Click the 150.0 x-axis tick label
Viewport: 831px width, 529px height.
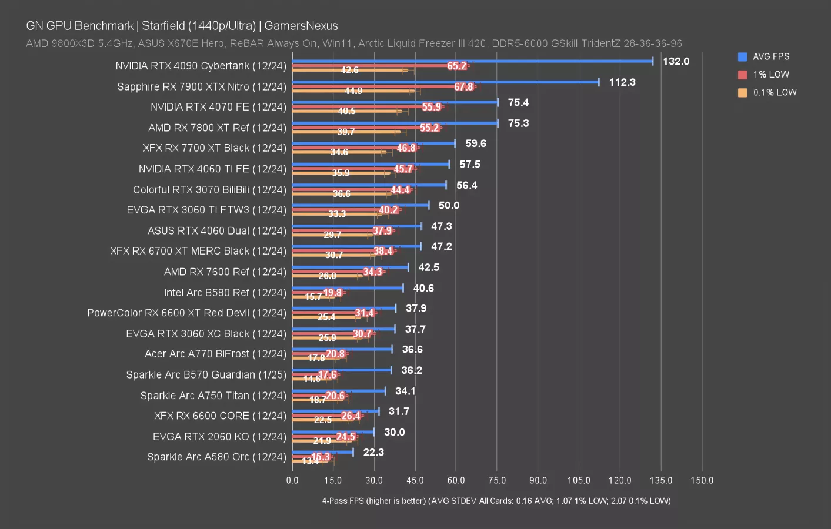coord(702,480)
